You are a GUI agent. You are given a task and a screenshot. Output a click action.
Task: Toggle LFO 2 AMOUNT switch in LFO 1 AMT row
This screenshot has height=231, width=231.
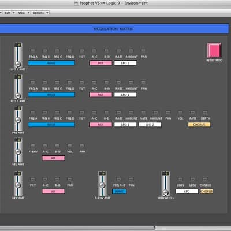click(131, 51)
